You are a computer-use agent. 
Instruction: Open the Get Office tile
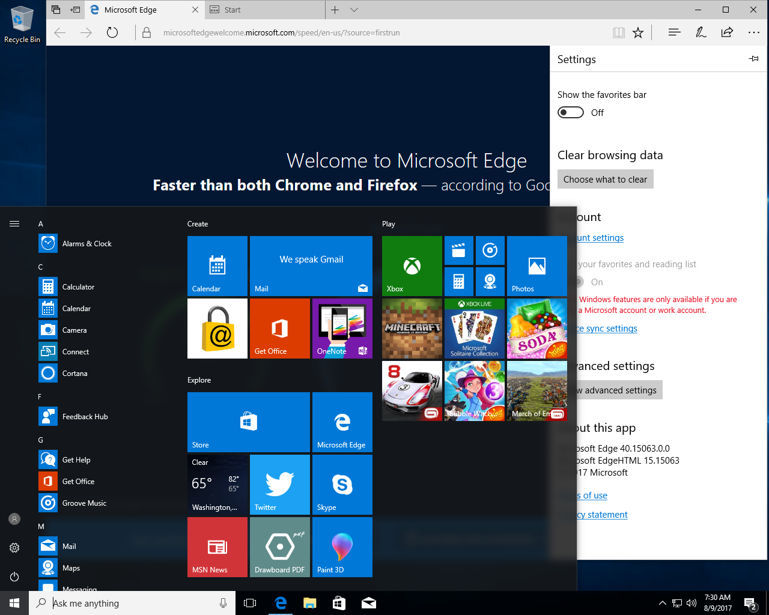(280, 329)
